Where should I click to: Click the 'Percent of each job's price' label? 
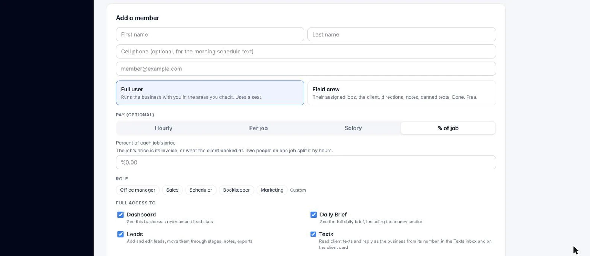146,143
